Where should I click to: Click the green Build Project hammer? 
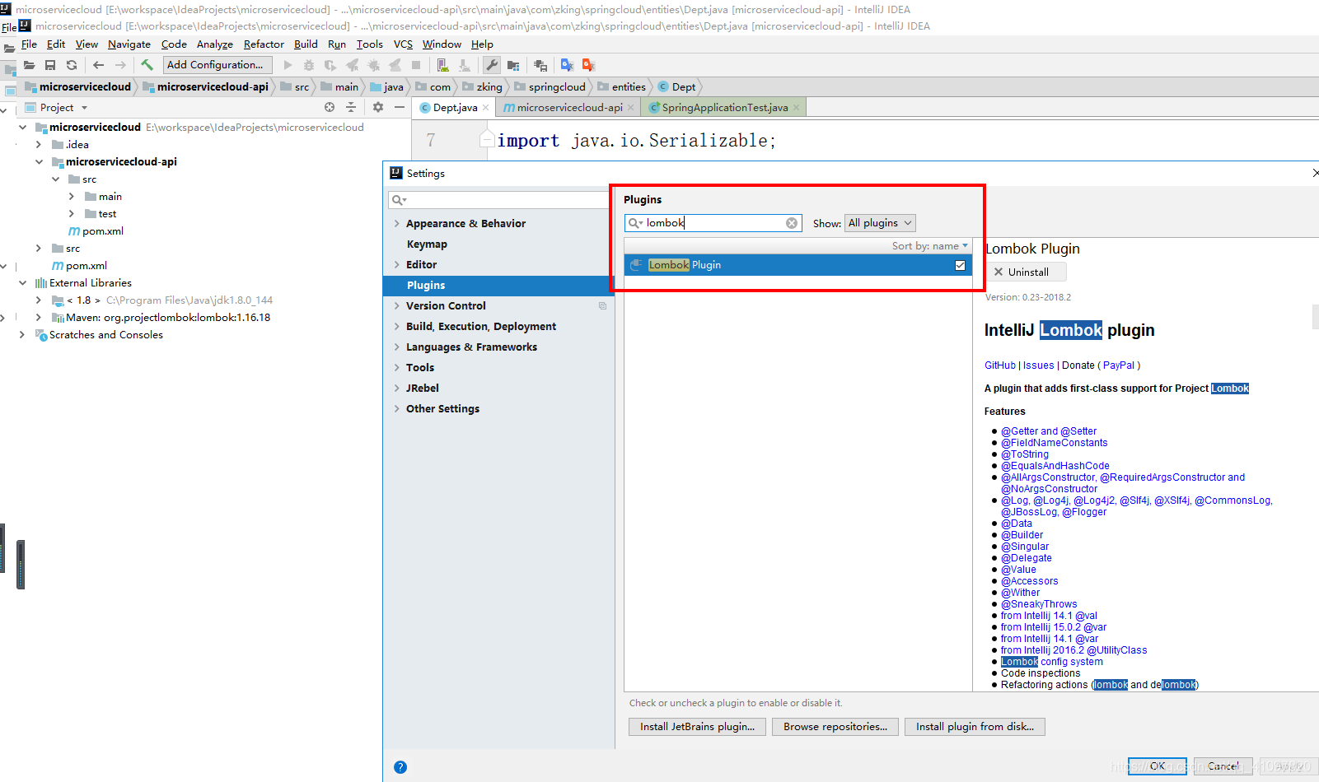(147, 65)
